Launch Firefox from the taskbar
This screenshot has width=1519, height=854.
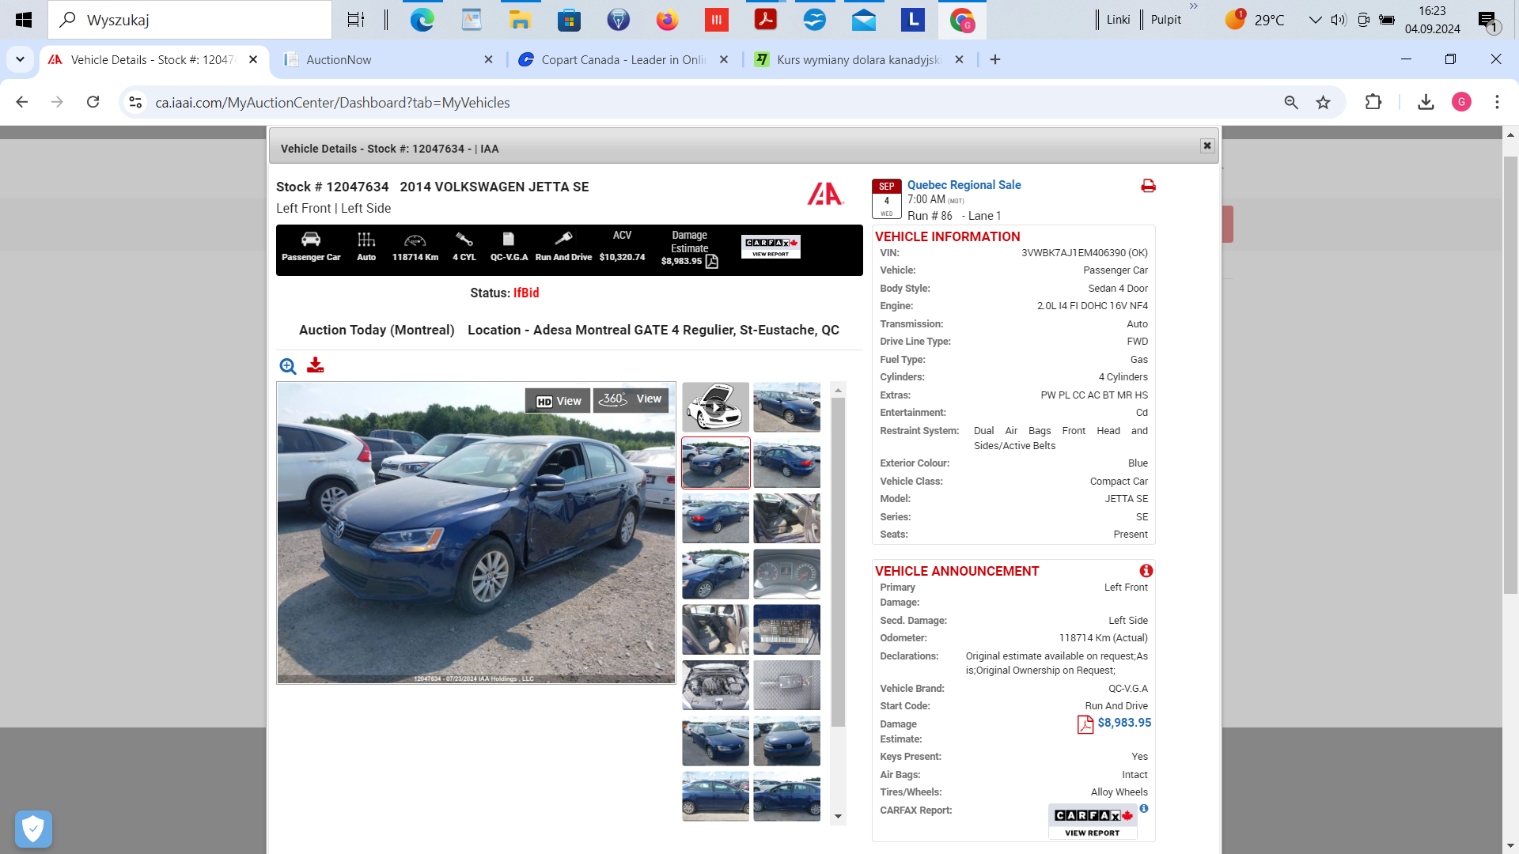pos(667,20)
